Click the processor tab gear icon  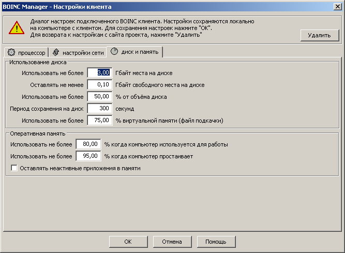click(11, 53)
